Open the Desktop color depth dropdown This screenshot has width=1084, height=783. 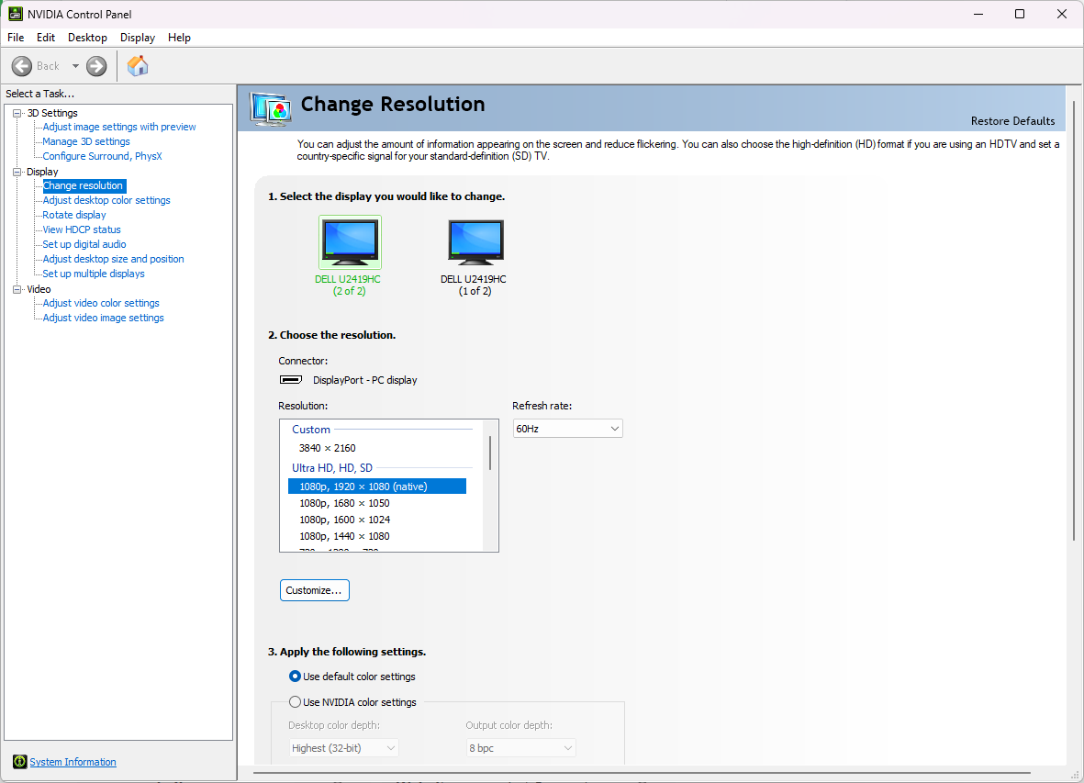pyautogui.click(x=343, y=748)
